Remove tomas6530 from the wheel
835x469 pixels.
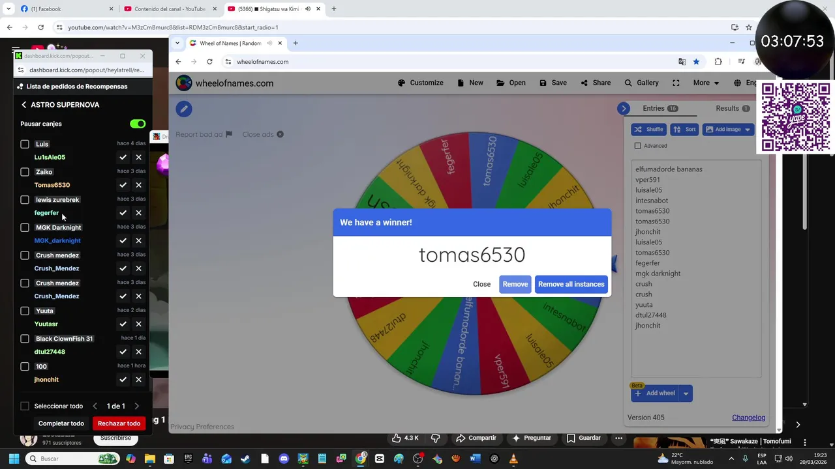[x=515, y=284]
